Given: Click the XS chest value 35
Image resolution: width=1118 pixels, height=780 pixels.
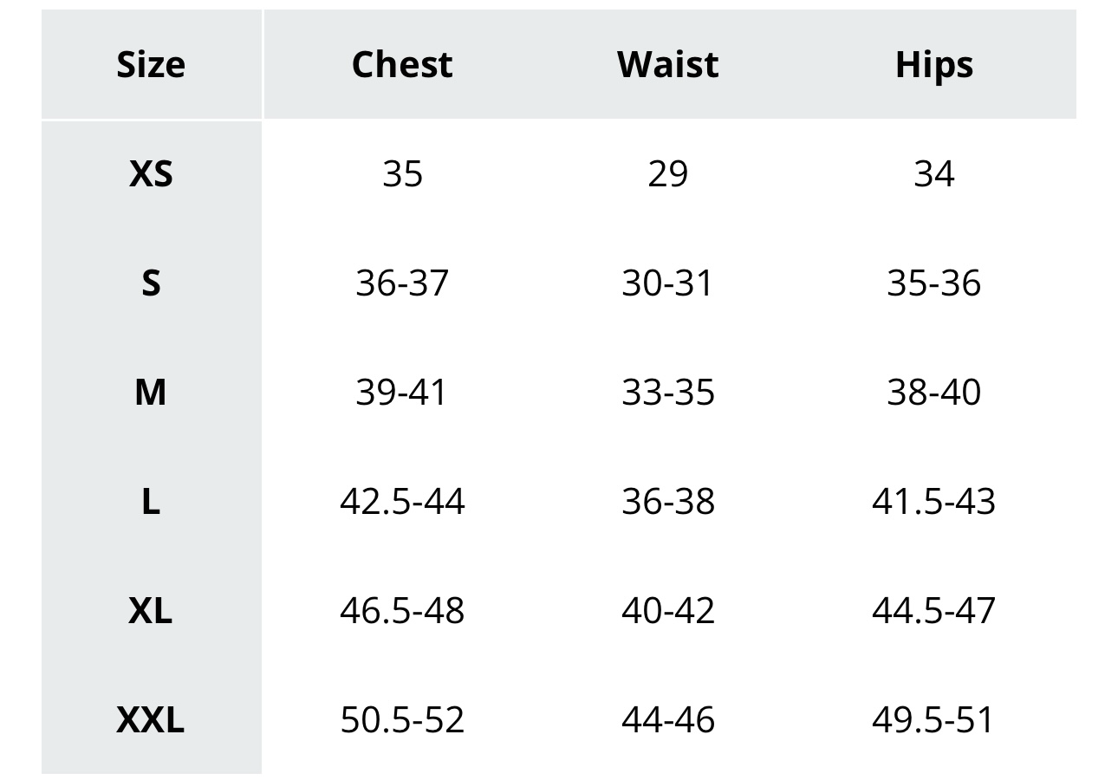Looking at the screenshot, I should click(402, 174).
